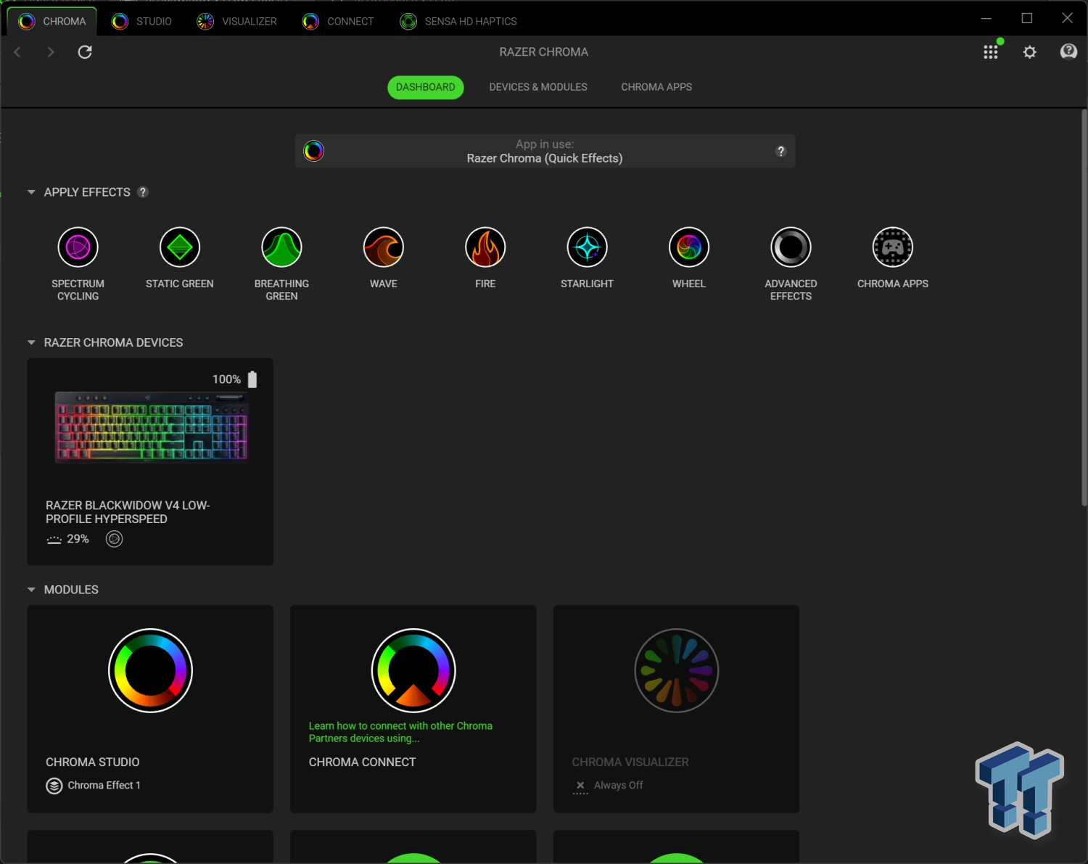
Task: Collapse the Razer Chroma Devices section
Action: (x=31, y=342)
